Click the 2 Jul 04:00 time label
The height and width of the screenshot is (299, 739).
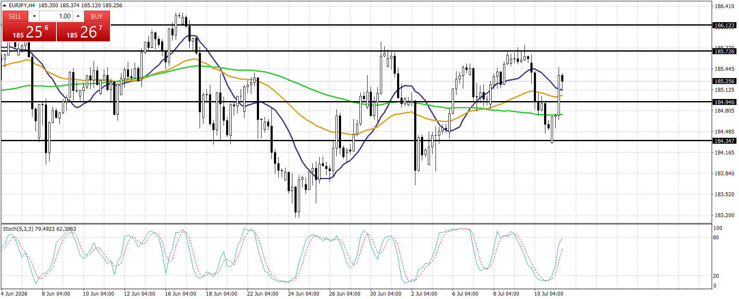point(424,294)
